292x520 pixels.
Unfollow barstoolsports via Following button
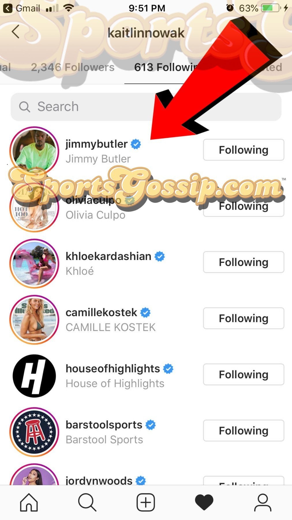[x=244, y=430]
